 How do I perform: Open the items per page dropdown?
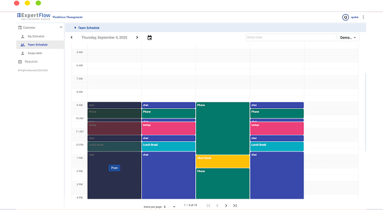(x=169, y=207)
